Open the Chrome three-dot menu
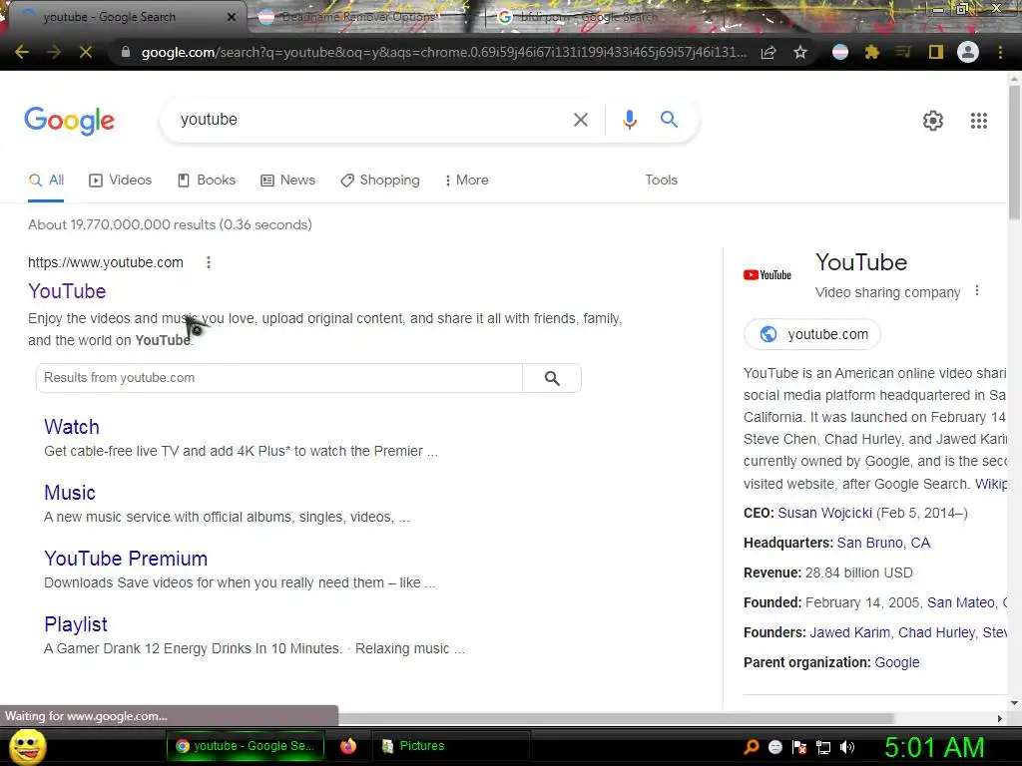1022x766 pixels. pos(1000,52)
